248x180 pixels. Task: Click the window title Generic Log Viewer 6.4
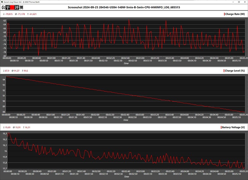22,2
